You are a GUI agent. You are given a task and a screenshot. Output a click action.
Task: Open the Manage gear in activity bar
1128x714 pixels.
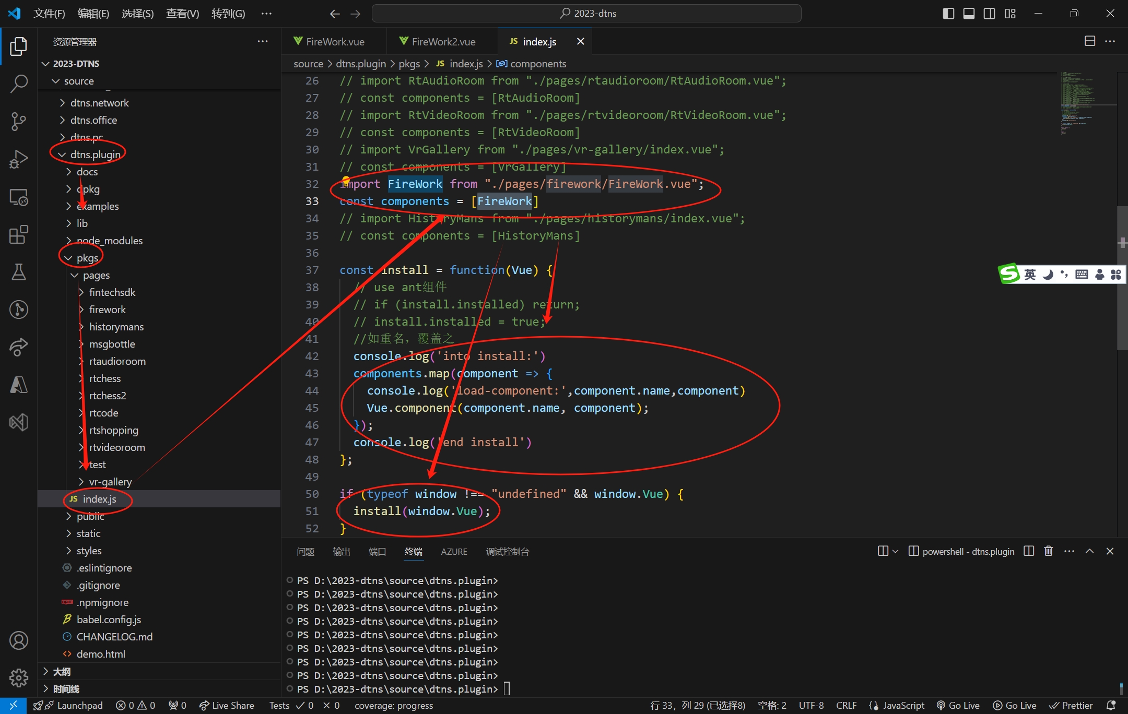(19, 677)
